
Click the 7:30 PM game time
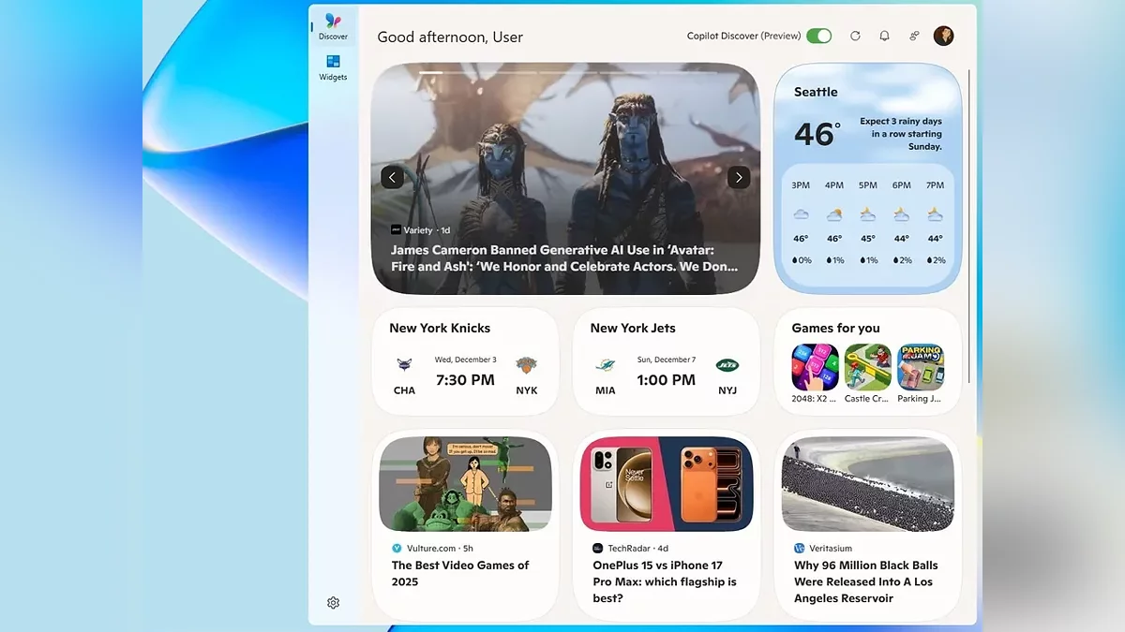(x=465, y=380)
